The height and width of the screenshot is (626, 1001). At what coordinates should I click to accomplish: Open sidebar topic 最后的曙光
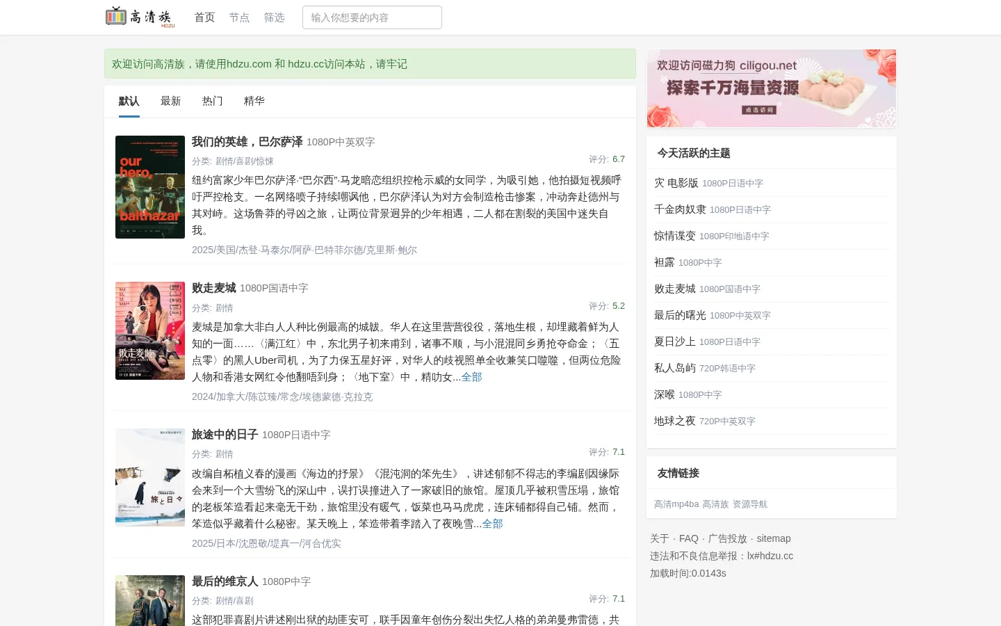coord(680,315)
